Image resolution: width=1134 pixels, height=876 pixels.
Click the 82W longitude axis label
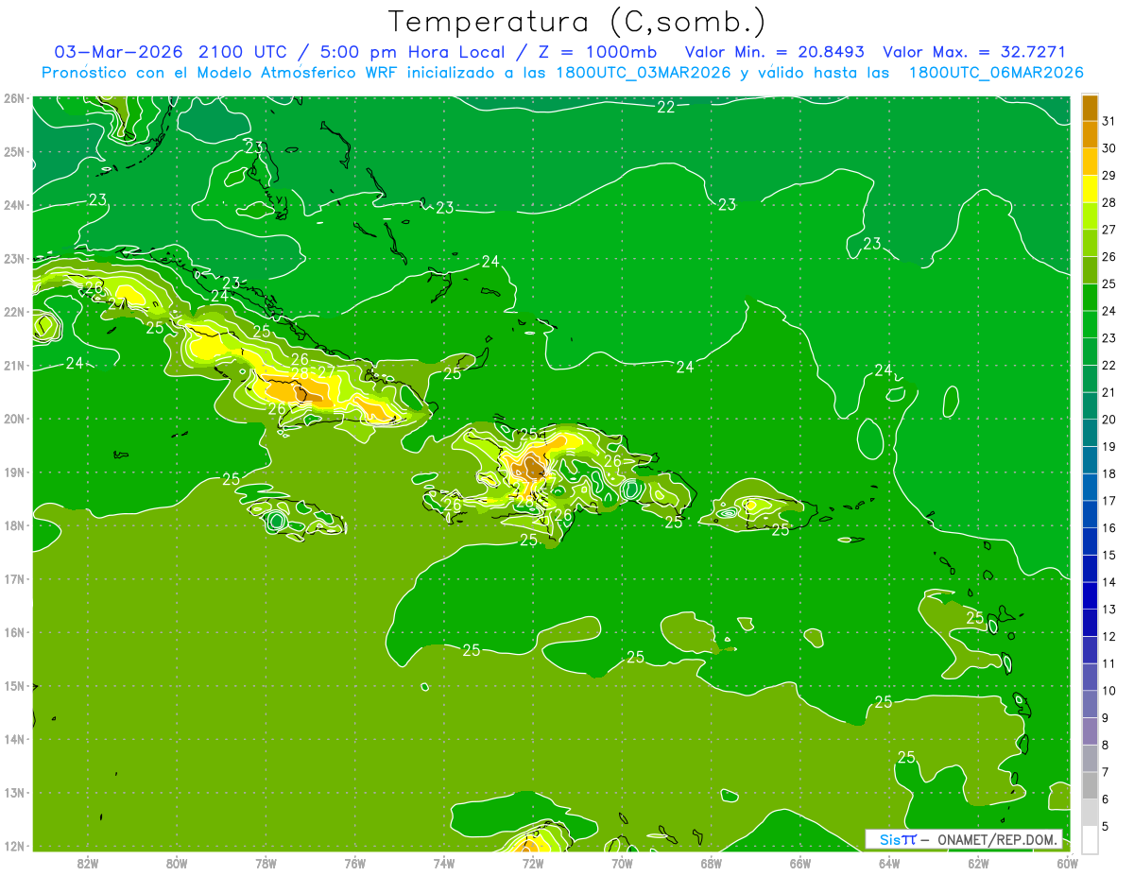[88, 864]
